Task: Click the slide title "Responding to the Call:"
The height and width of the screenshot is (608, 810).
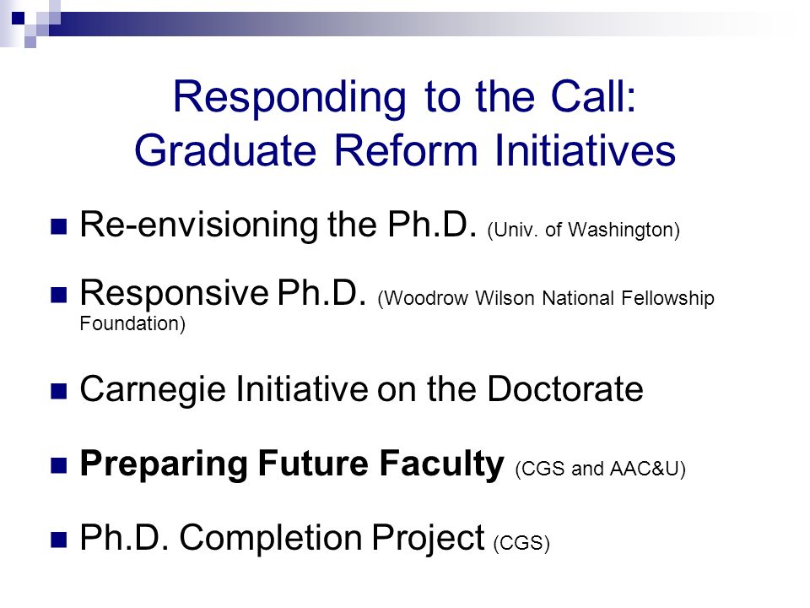Action: (x=404, y=96)
